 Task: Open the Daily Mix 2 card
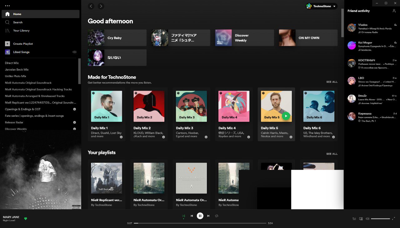tap(149, 114)
